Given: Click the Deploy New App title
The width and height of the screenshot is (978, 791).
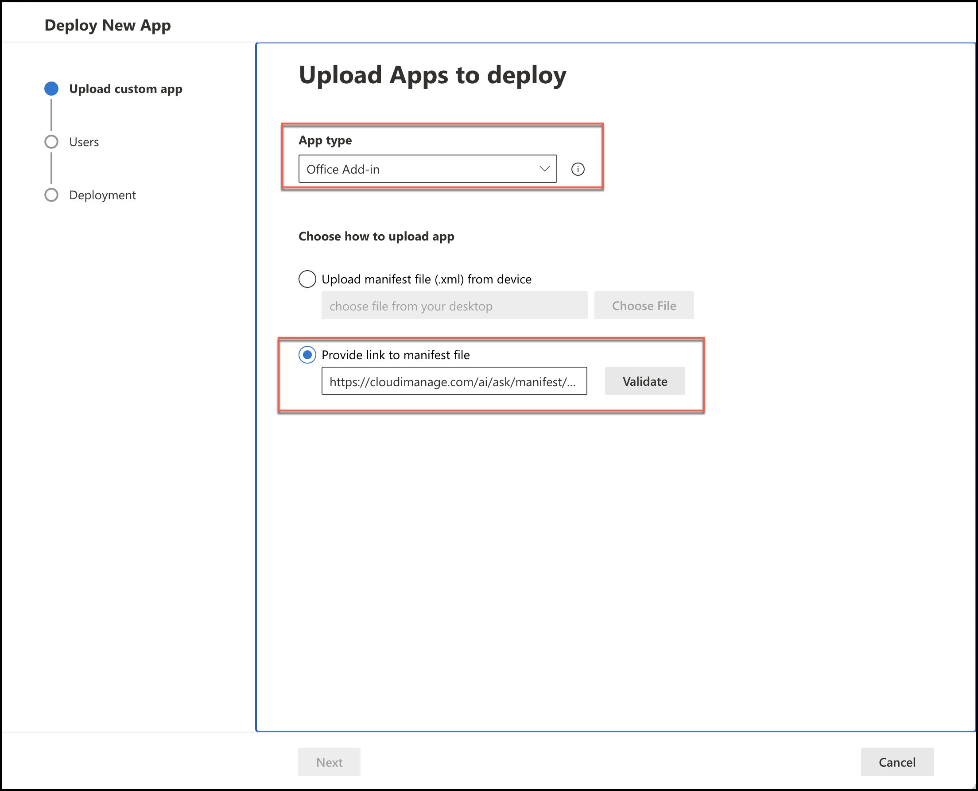Looking at the screenshot, I should 108,25.
